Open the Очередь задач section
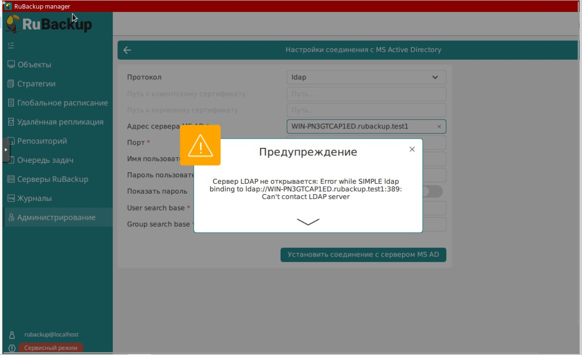This screenshot has height=355, width=582. (45, 160)
